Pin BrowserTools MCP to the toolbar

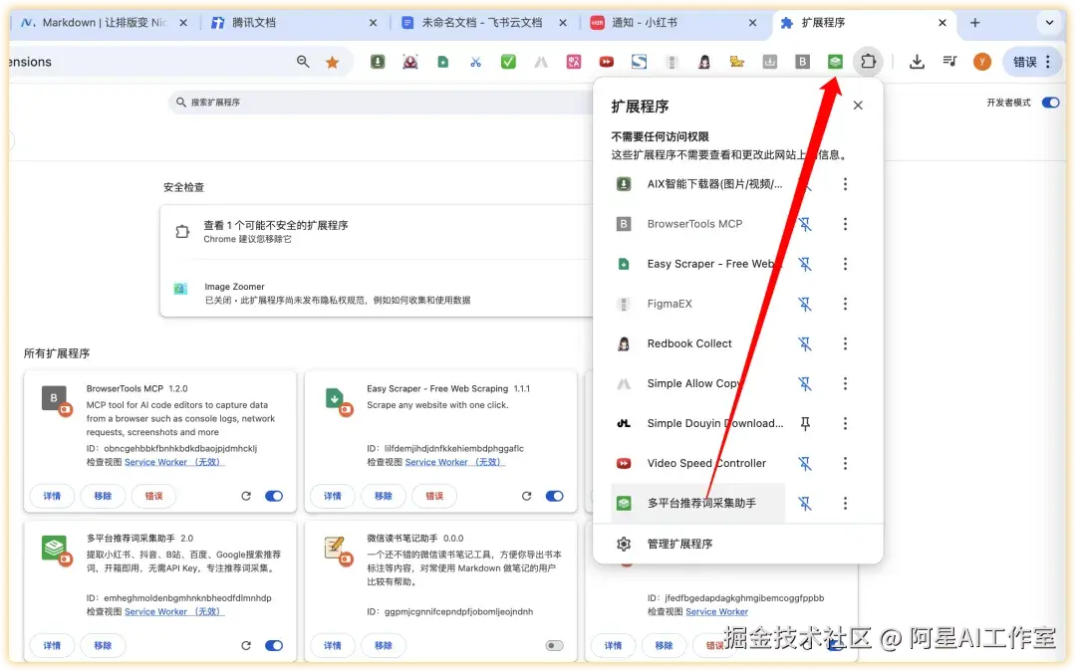[805, 224]
